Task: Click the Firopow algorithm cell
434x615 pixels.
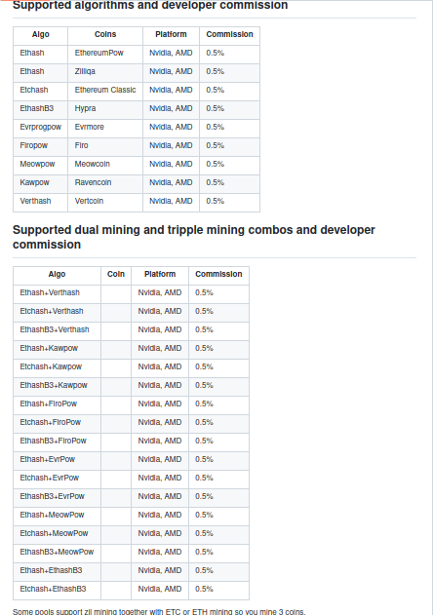Action: 40,145
